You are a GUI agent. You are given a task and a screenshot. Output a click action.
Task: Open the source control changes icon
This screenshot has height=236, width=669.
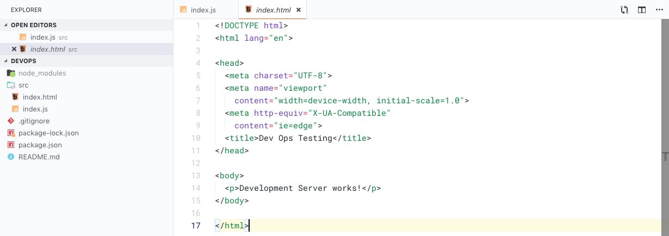(x=624, y=10)
